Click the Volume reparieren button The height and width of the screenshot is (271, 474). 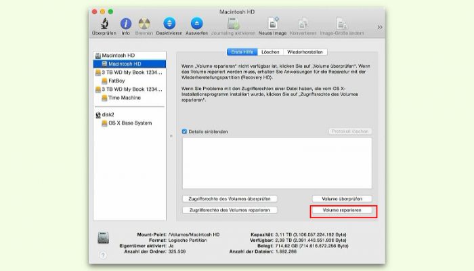click(x=342, y=210)
